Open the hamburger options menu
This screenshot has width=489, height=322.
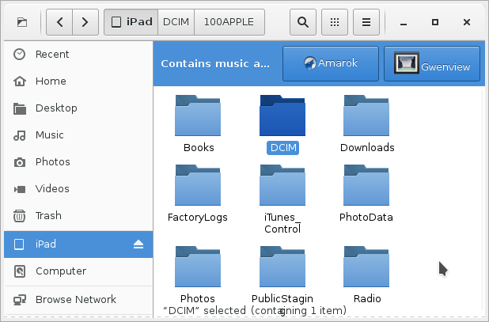tap(366, 22)
